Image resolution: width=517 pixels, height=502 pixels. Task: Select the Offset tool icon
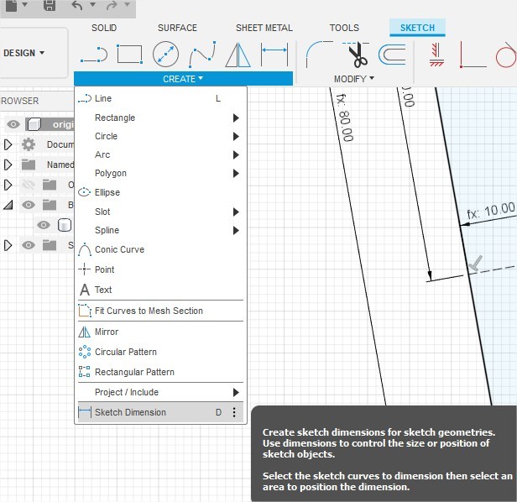tap(392, 55)
